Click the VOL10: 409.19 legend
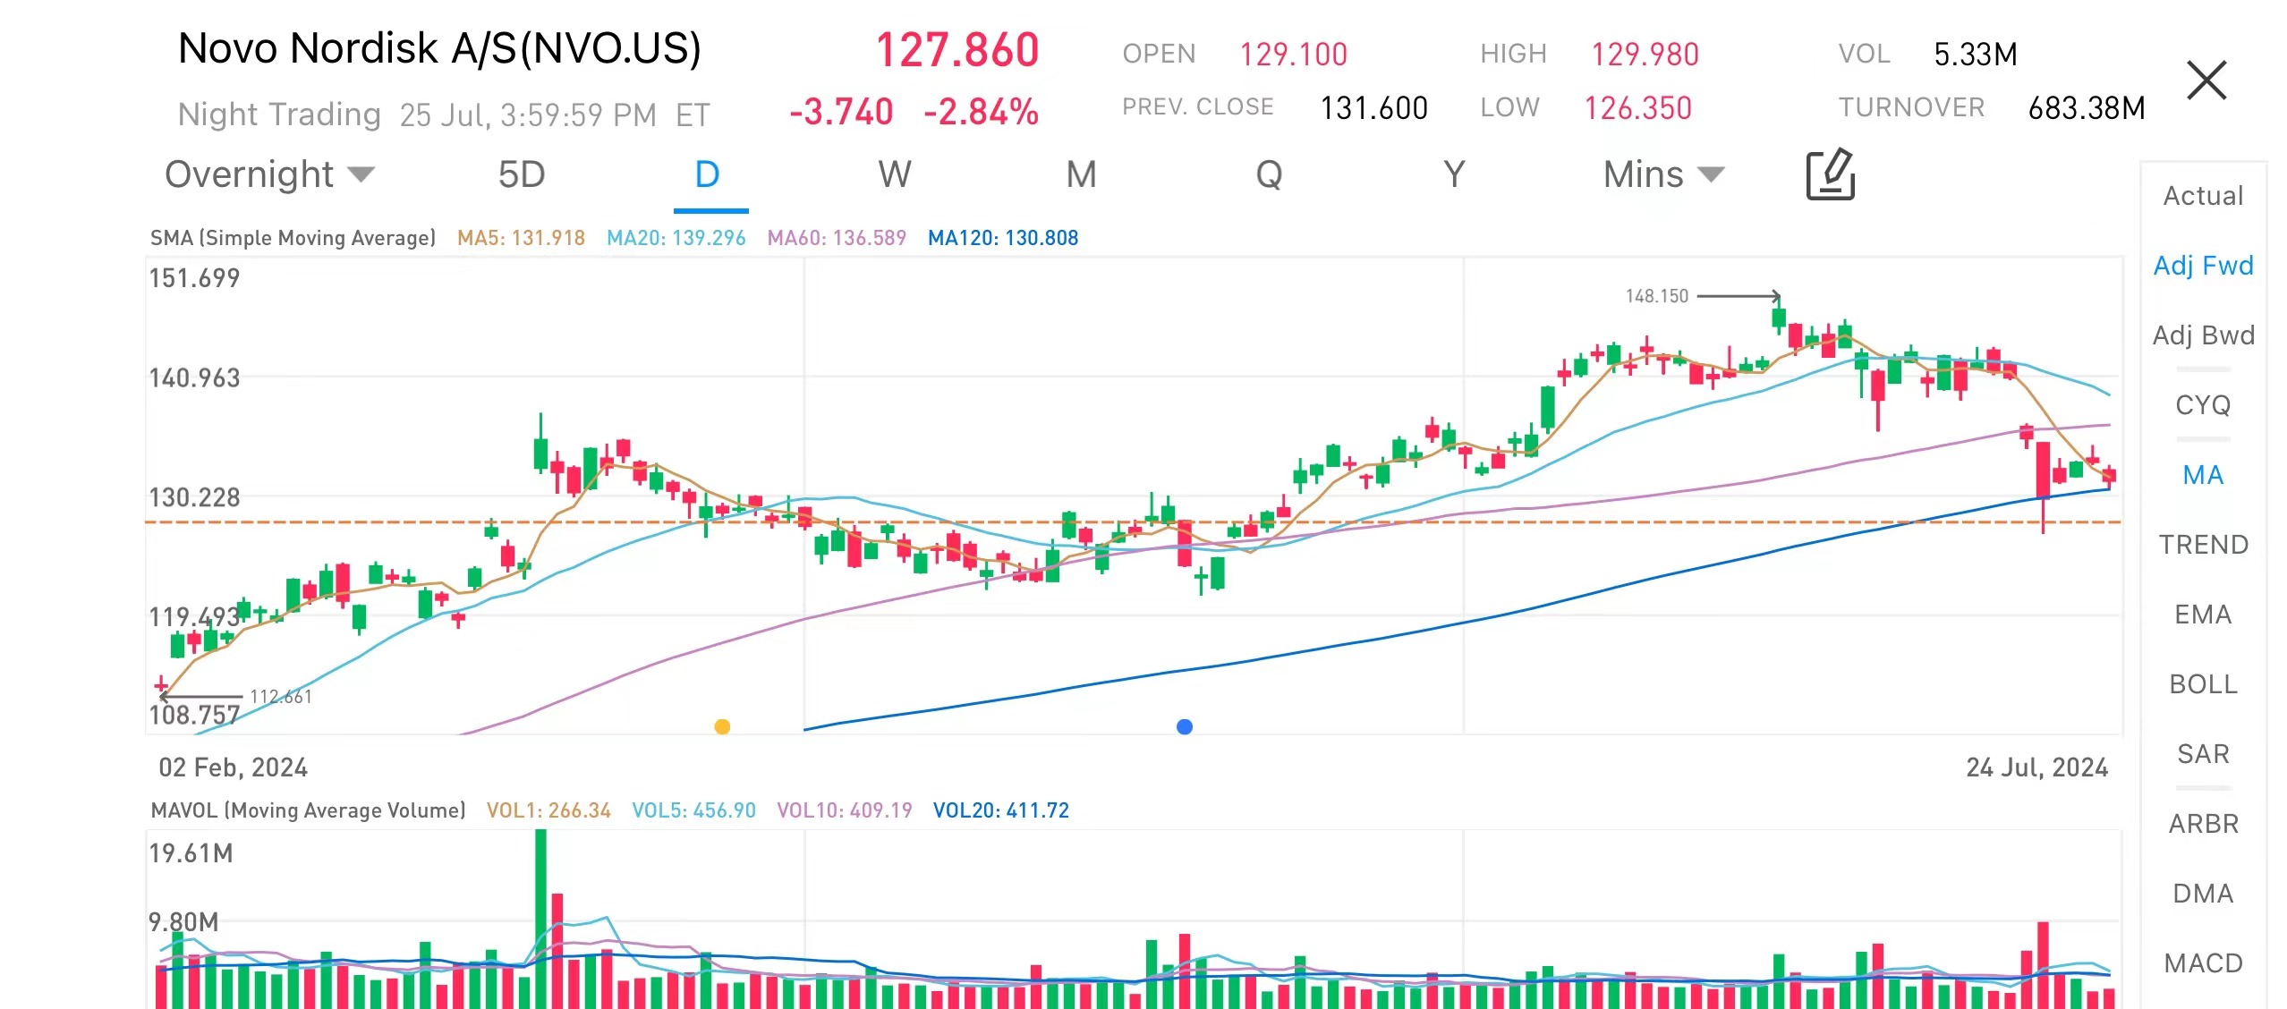The image size is (2287, 1009). pos(844,810)
